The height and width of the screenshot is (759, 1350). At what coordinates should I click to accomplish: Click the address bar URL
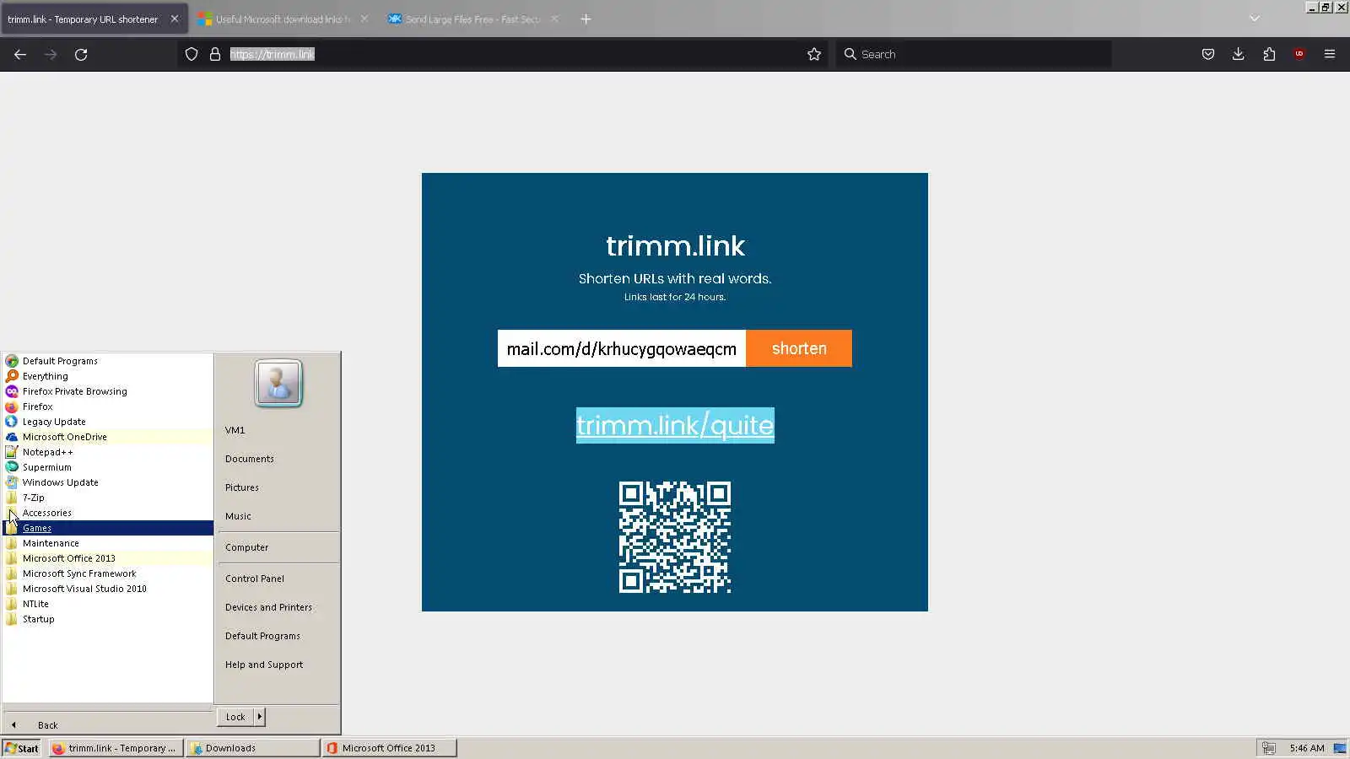click(x=272, y=54)
